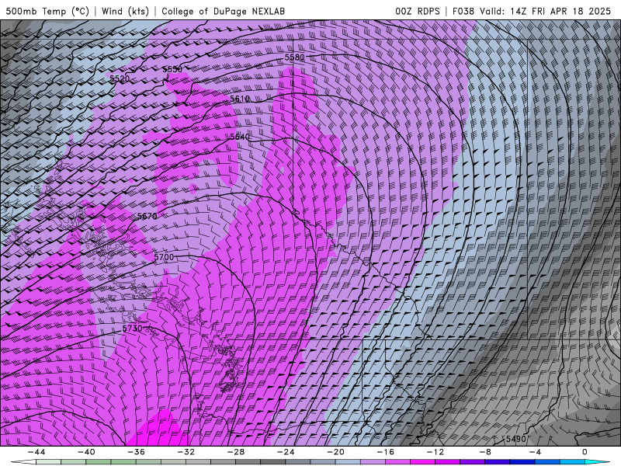621x466 pixels.
Task: Click the F038 forecast hour text
Action: click(463, 11)
